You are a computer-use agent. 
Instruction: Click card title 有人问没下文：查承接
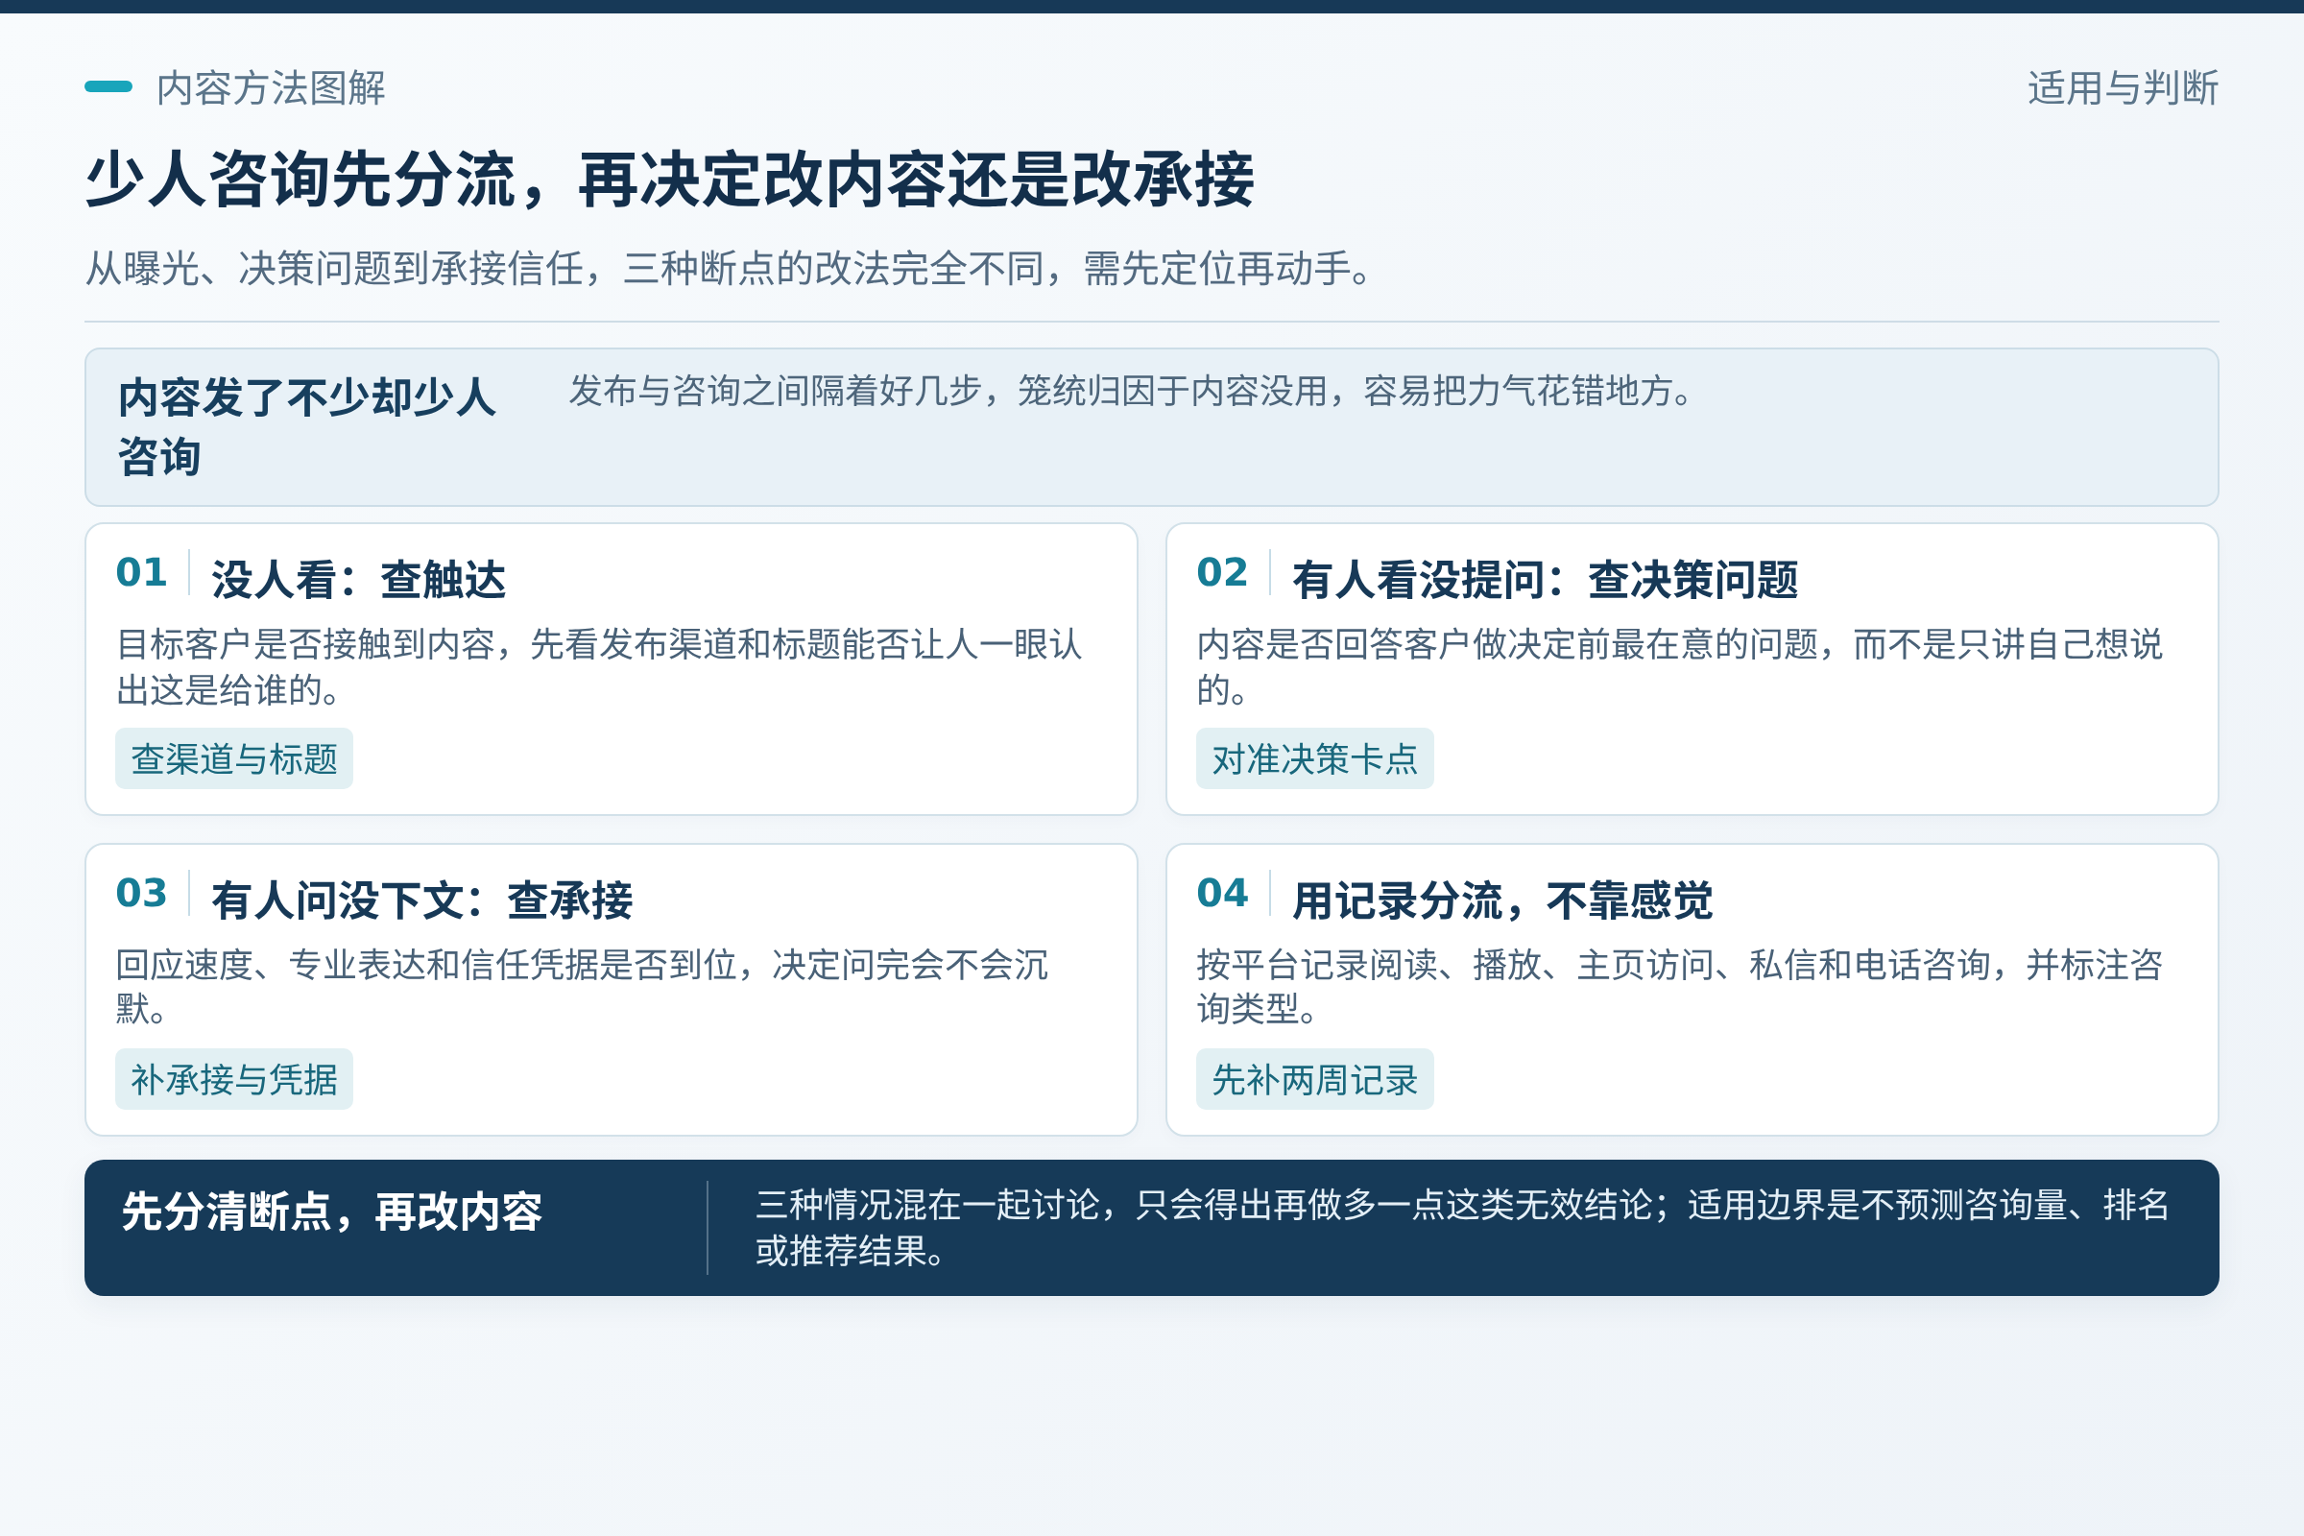(422, 900)
